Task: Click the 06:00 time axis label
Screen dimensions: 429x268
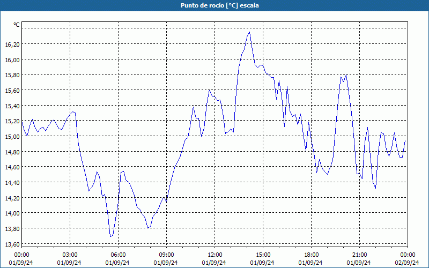Action: 118,255
